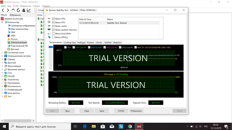Toggle Stress FPU checkbox
The width and height of the screenshot is (232, 130).
point(53,22)
